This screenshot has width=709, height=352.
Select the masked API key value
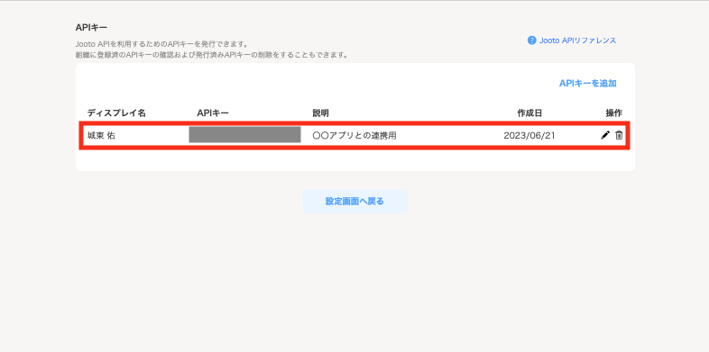click(244, 135)
